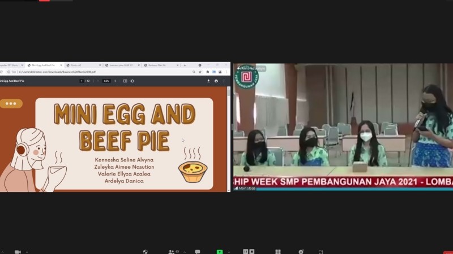Expand video options arrow next to camera
The image size is (453, 254).
(27, 252)
